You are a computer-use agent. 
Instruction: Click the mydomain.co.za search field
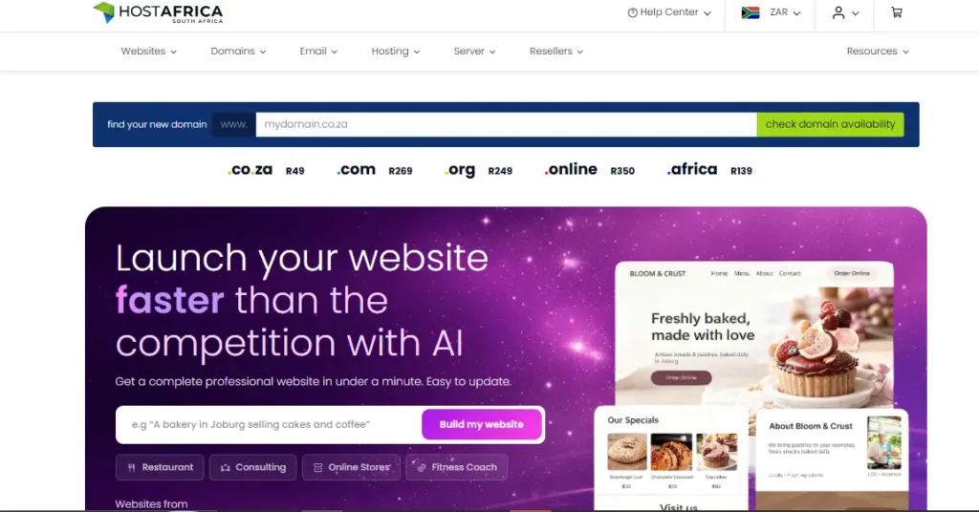coord(507,124)
